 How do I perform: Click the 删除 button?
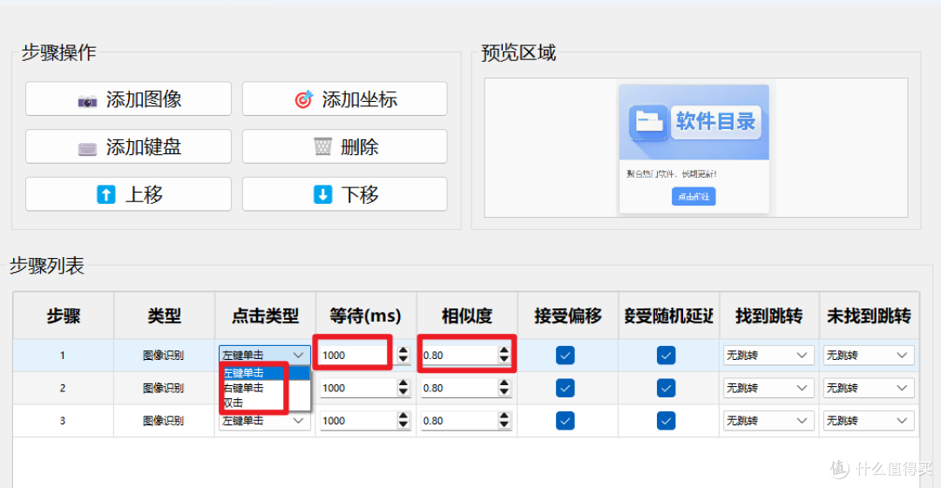coord(344,146)
